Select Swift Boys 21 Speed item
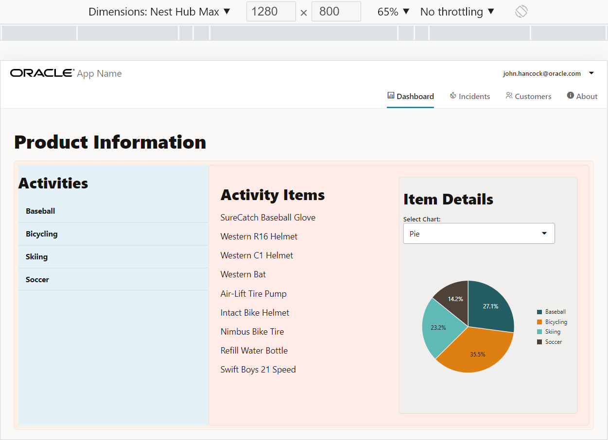Viewport: 608px width, 440px height. (x=258, y=370)
